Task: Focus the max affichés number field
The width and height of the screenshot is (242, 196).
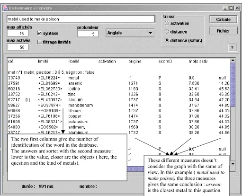Action: pos(18,33)
